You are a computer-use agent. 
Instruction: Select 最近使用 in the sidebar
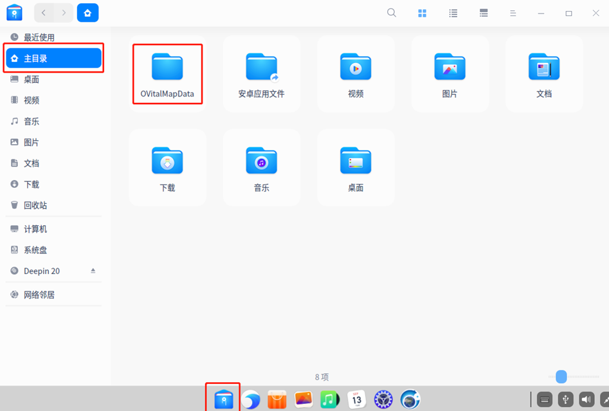[x=39, y=37]
